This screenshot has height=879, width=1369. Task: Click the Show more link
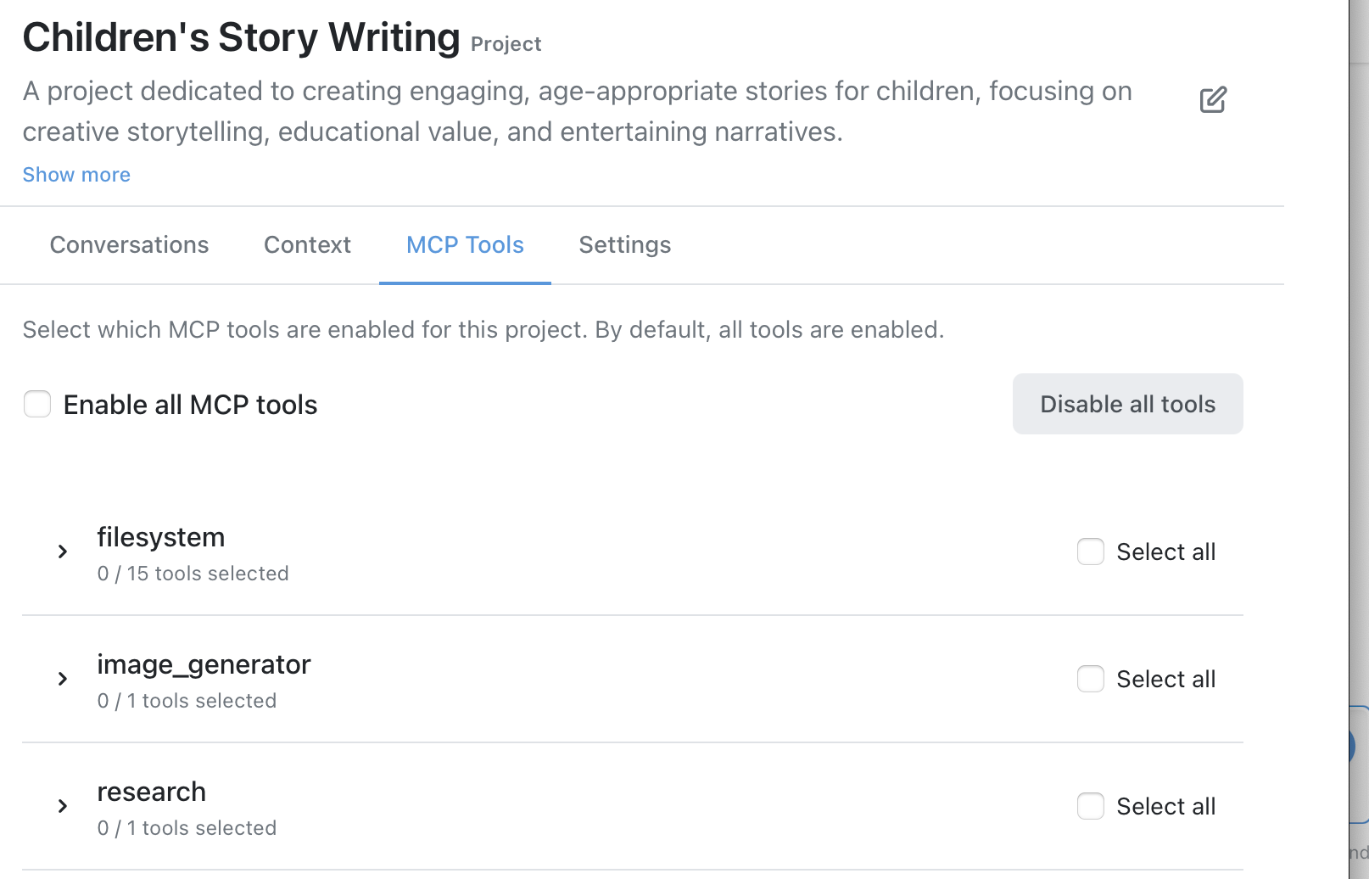click(76, 175)
